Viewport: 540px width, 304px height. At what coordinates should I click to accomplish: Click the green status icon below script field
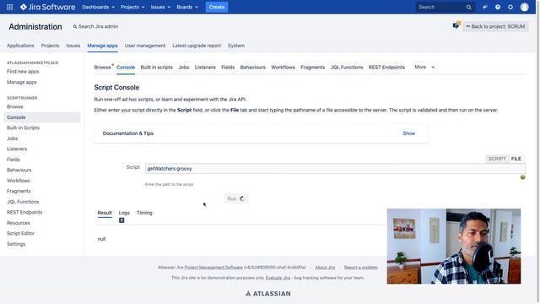click(522, 177)
